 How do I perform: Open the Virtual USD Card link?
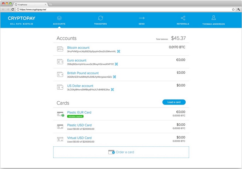tap(79, 138)
